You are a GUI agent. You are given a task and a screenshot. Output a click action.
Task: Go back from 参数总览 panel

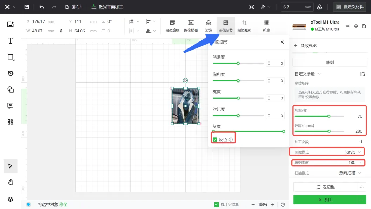[x=296, y=45]
